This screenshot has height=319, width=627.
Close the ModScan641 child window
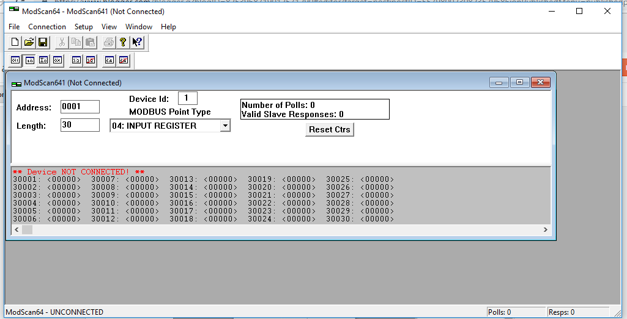pos(541,82)
